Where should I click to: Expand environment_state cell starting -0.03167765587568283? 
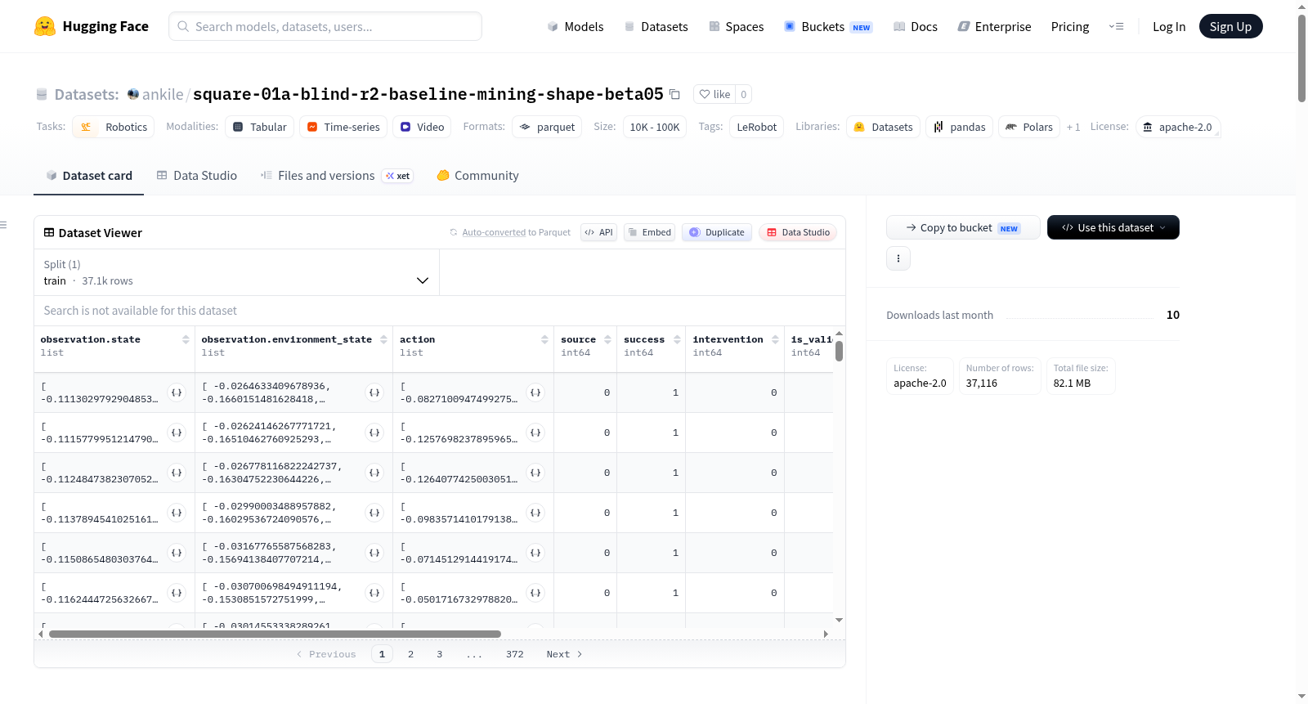pos(374,553)
